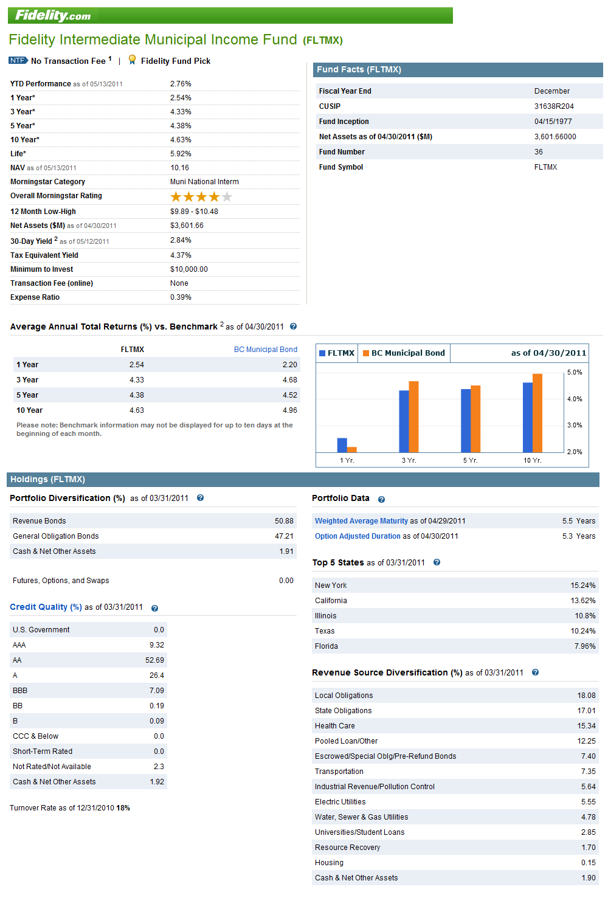Click the Local Obligations revenue row
The height and width of the screenshot is (912, 608).
pyautogui.click(x=455, y=696)
